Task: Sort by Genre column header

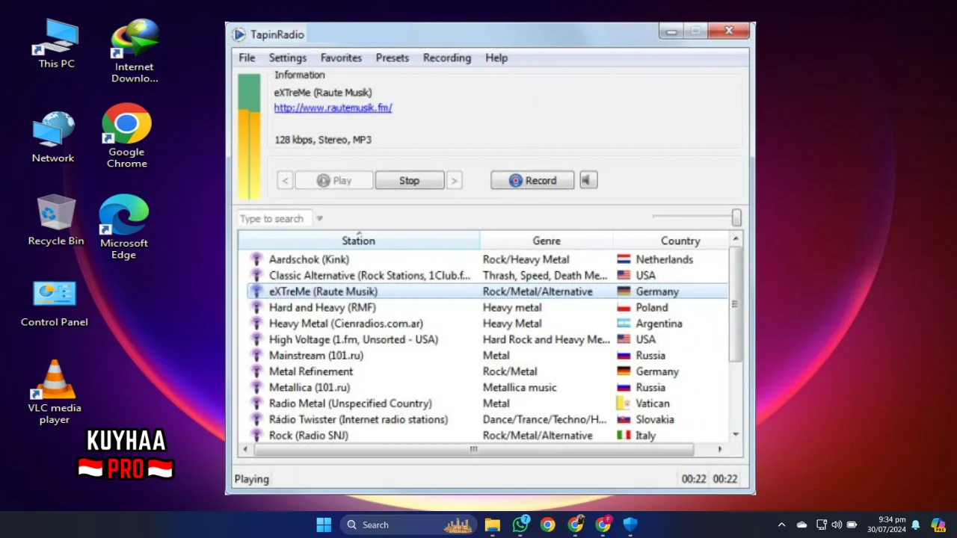Action: (547, 241)
